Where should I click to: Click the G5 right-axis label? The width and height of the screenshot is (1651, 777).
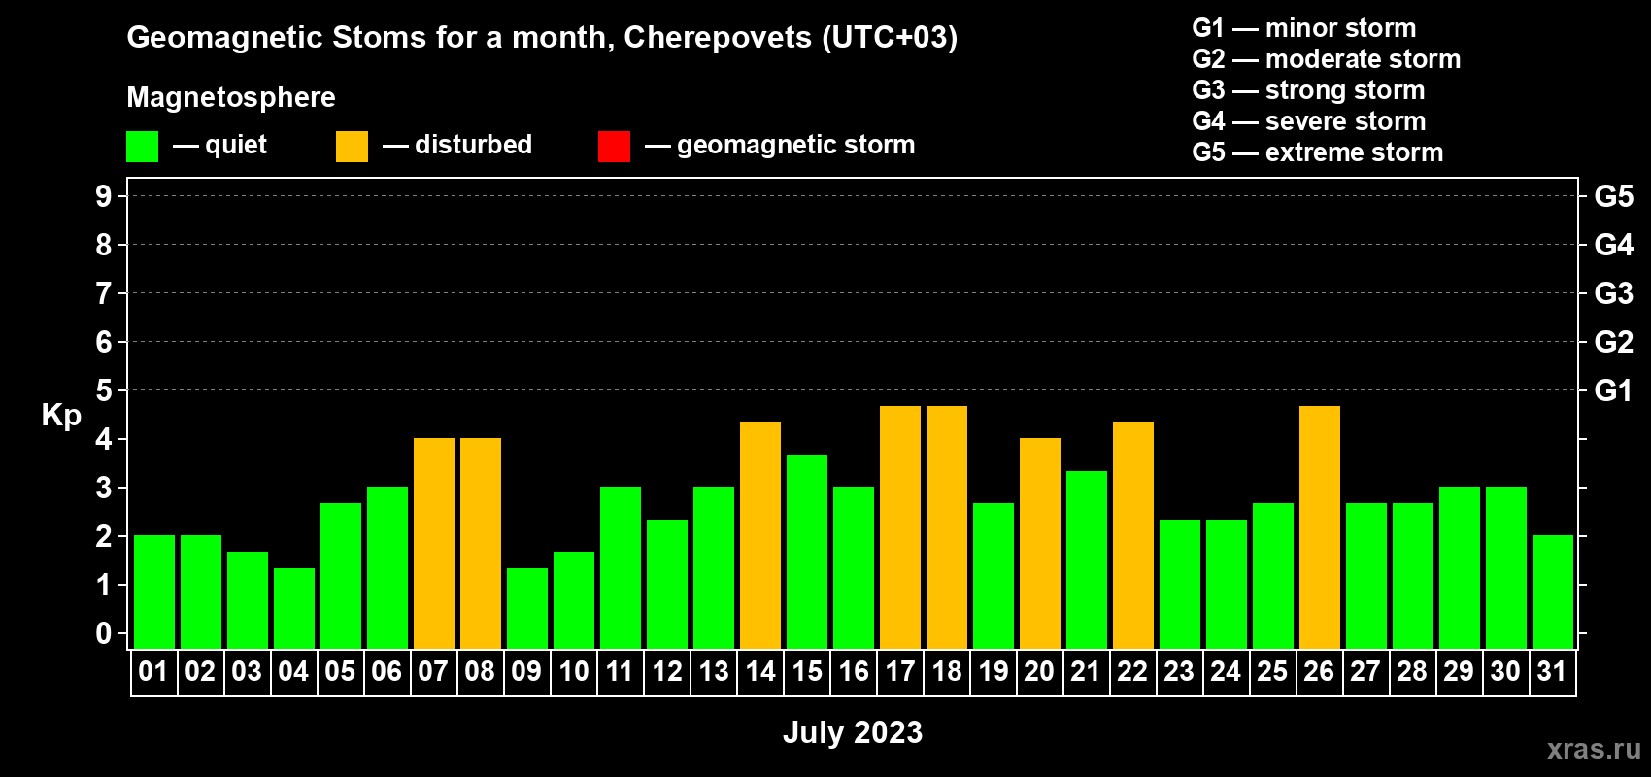click(1614, 196)
